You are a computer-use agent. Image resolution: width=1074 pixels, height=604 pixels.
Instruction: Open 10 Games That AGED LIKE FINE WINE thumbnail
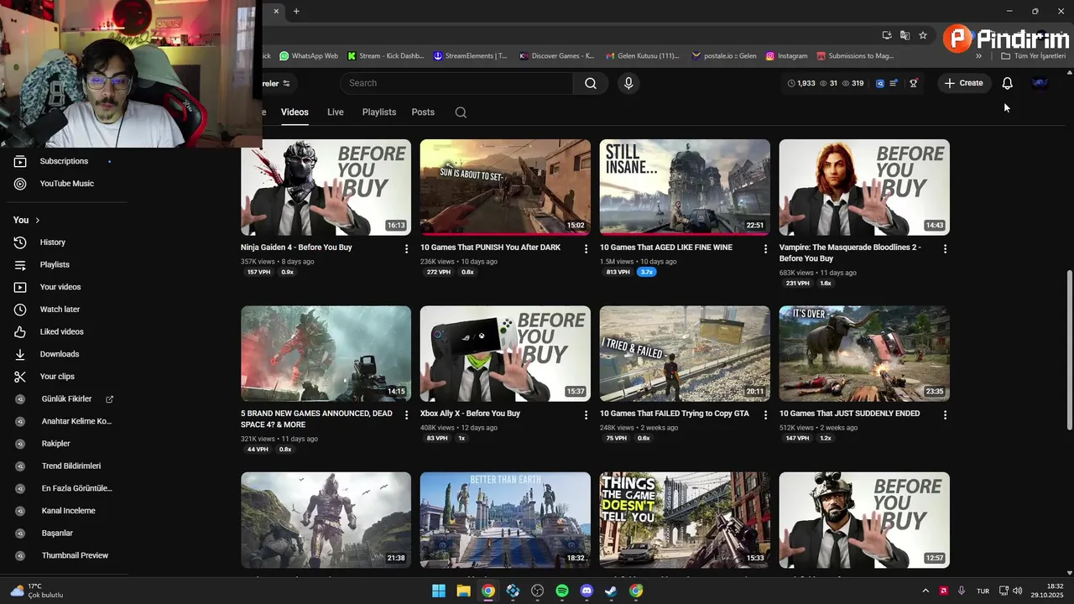pyautogui.click(x=685, y=187)
